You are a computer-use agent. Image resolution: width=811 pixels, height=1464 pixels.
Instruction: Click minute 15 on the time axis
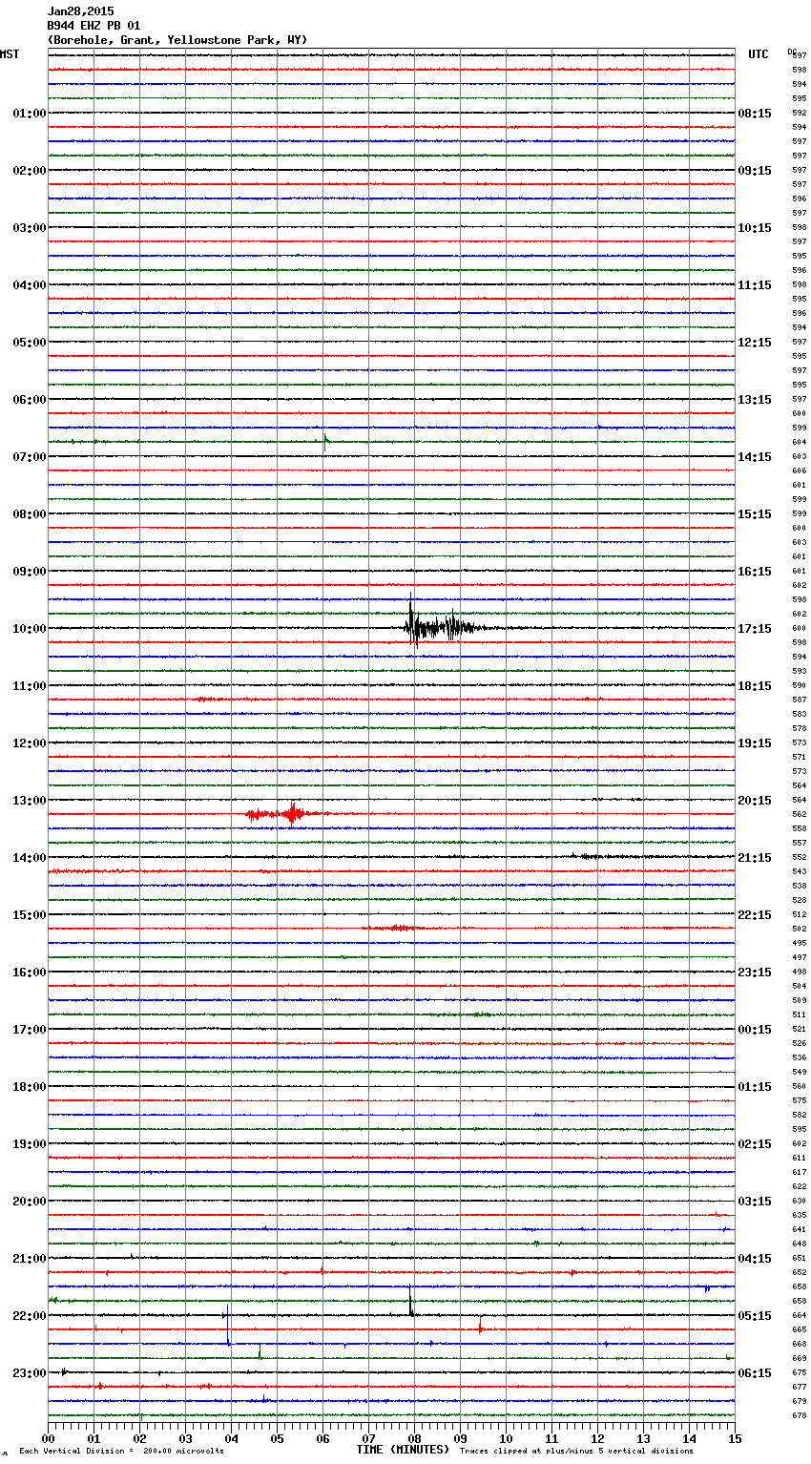[735, 1438]
